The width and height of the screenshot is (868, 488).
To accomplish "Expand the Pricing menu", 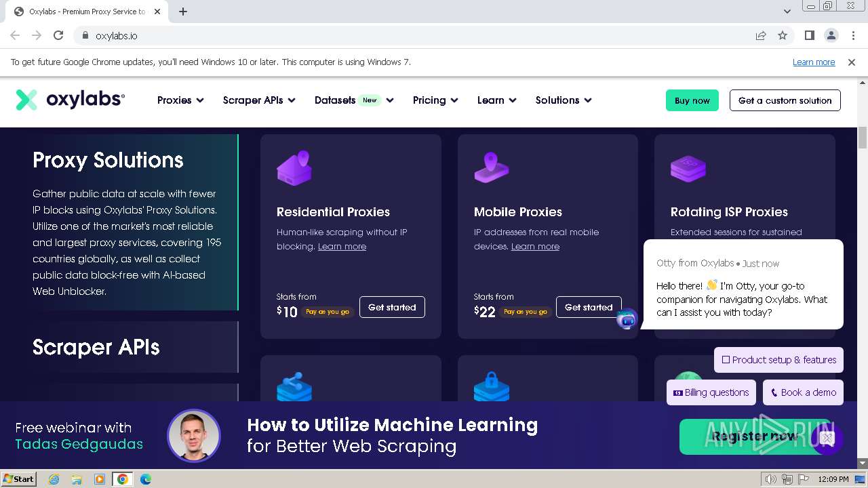I will (x=435, y=100).
